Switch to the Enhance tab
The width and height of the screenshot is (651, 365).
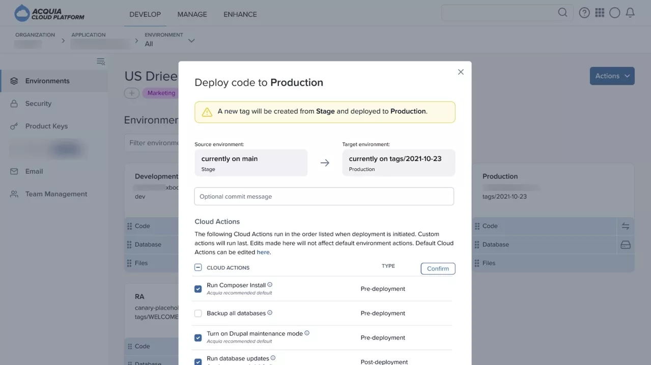coord(240,14)
